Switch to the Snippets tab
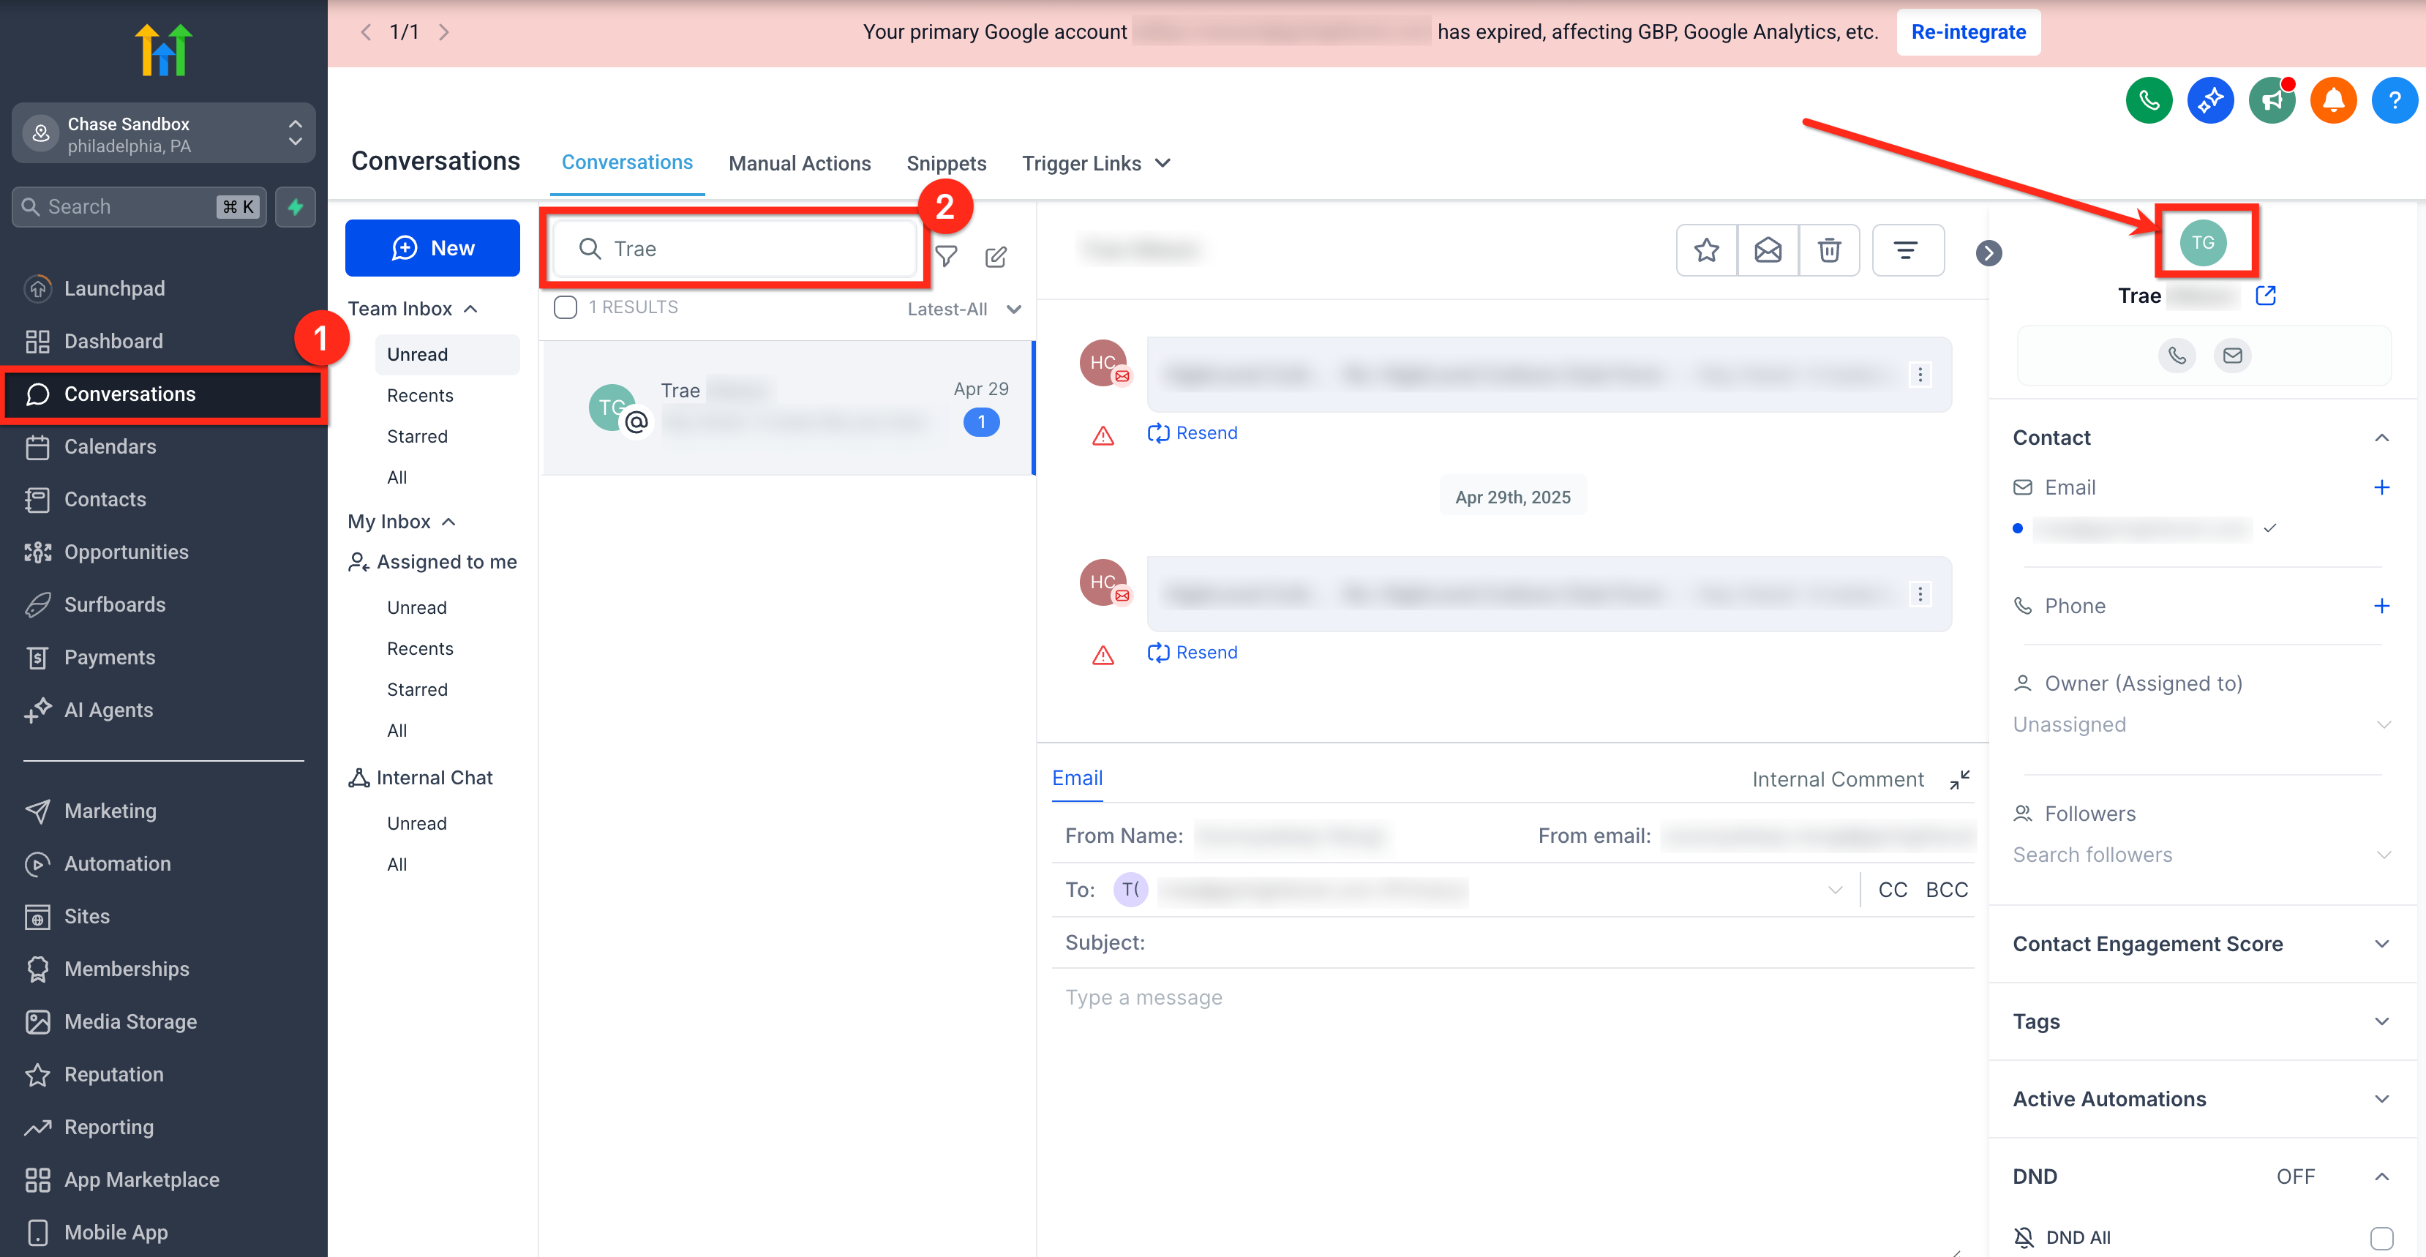Viewport: 2426px width, 1257px height. [945, 163]
